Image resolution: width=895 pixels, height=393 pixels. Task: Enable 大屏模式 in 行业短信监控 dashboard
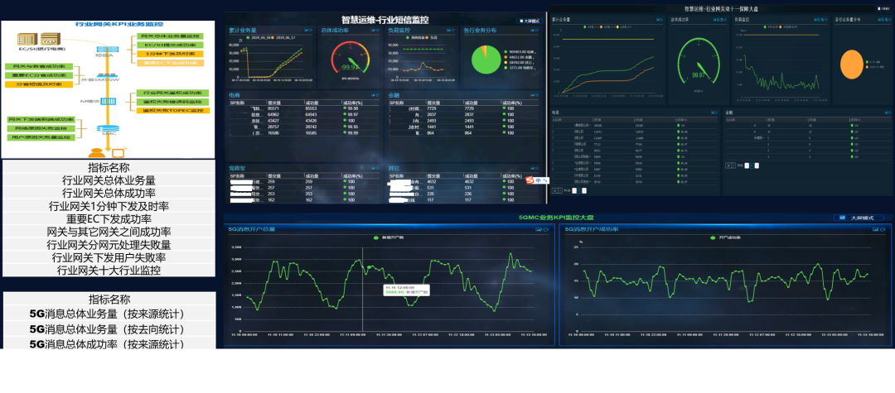pyautogui.click(x=529, y=21)
